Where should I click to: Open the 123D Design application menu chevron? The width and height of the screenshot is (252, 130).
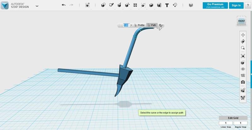point(37,6)
